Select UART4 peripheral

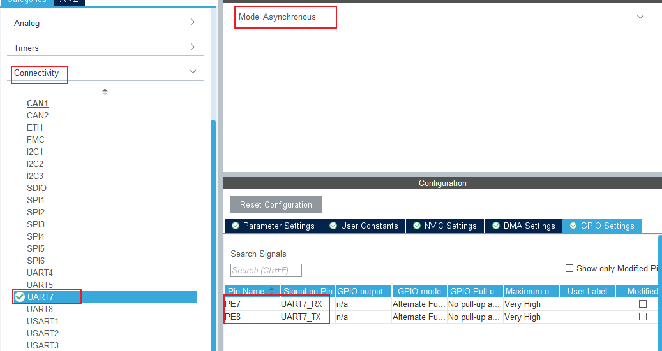40,273
